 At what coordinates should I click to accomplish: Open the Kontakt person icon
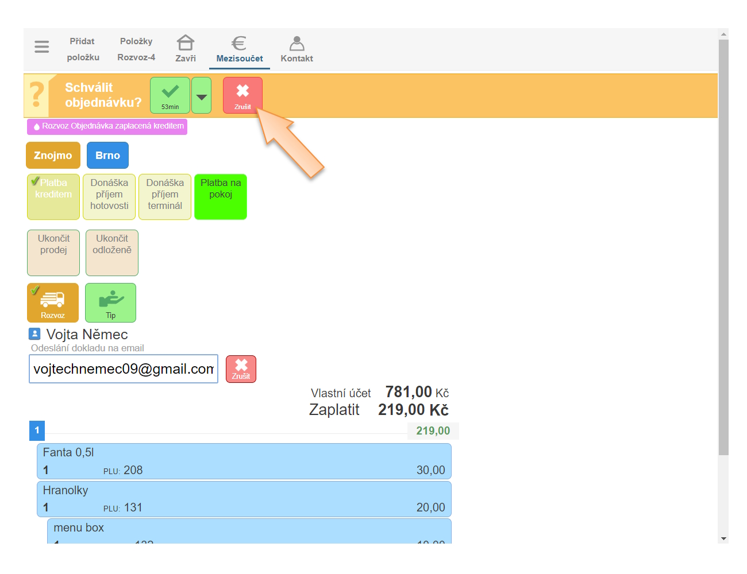click(297, 44)
